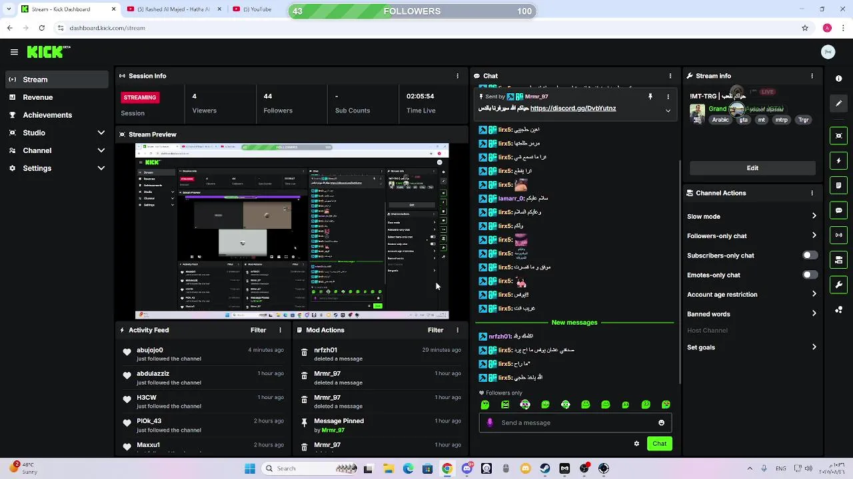This screenshot has height=479, width=853.
Task: Click the Windows Start button
Action: [250, 468]
